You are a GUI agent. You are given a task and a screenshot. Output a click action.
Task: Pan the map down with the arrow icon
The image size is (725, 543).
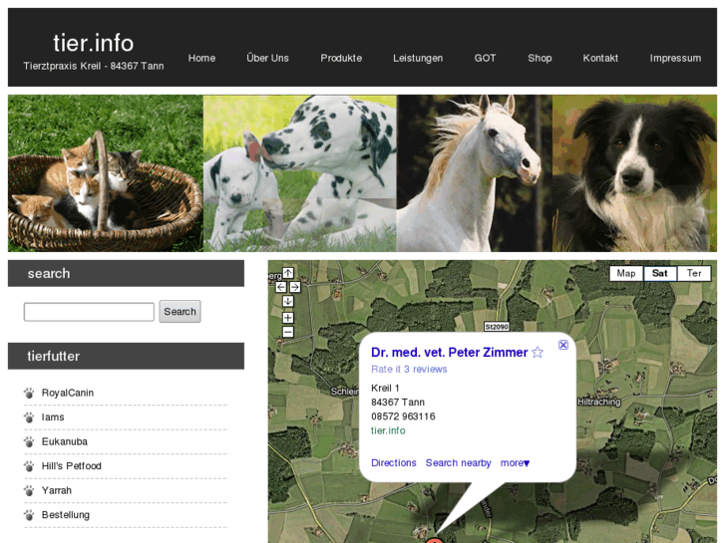pyautogui.click(x=287, y=301)
